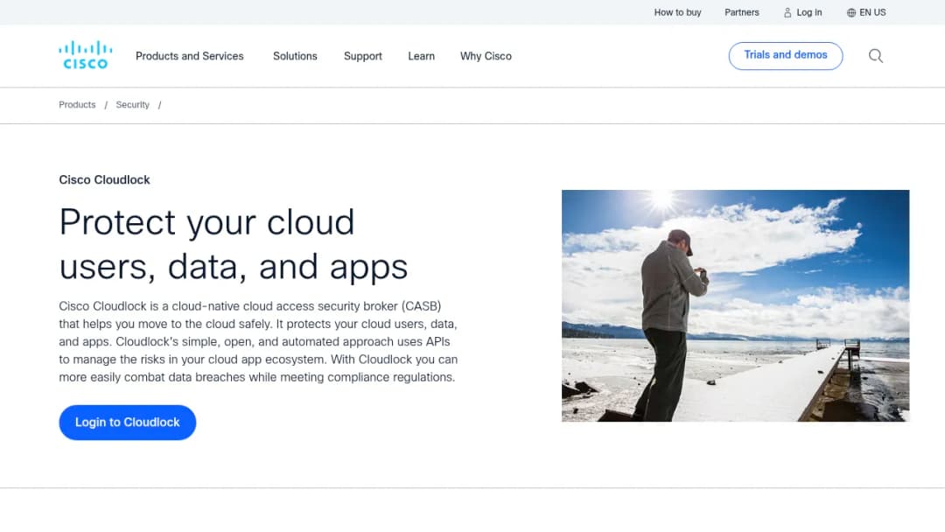
Task: Select EN US language option
Action: click(x=872, y=12)
